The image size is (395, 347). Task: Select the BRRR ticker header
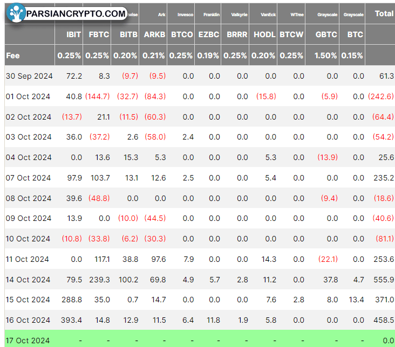pyautogui.click(x=237, y=34)
